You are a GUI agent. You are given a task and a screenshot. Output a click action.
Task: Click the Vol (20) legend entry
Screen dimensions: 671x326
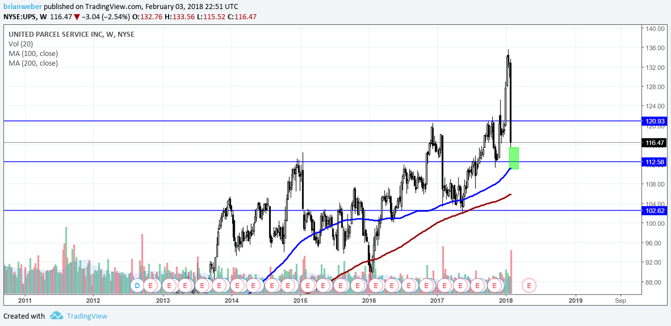point(20,44)
